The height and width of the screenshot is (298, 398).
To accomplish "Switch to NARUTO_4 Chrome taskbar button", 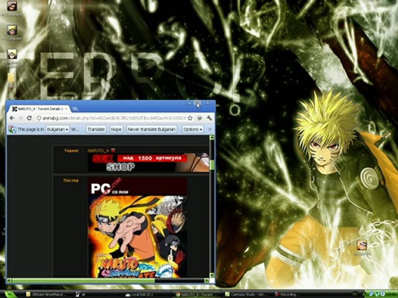I will pos(197,294).
